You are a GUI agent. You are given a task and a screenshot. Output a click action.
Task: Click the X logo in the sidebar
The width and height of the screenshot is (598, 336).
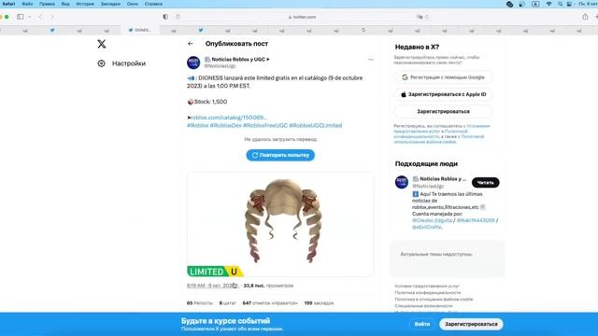pyautogui.click(x=102, y=44)
